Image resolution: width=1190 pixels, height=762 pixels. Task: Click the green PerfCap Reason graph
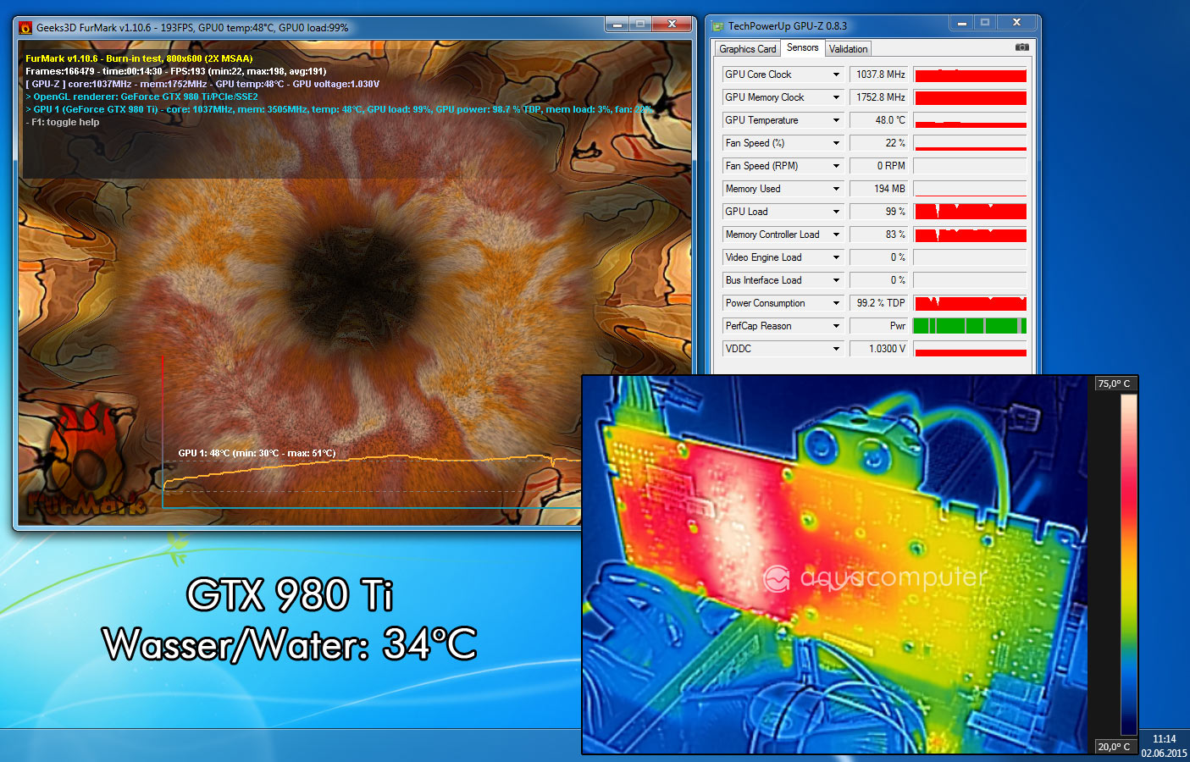(971, 326)
